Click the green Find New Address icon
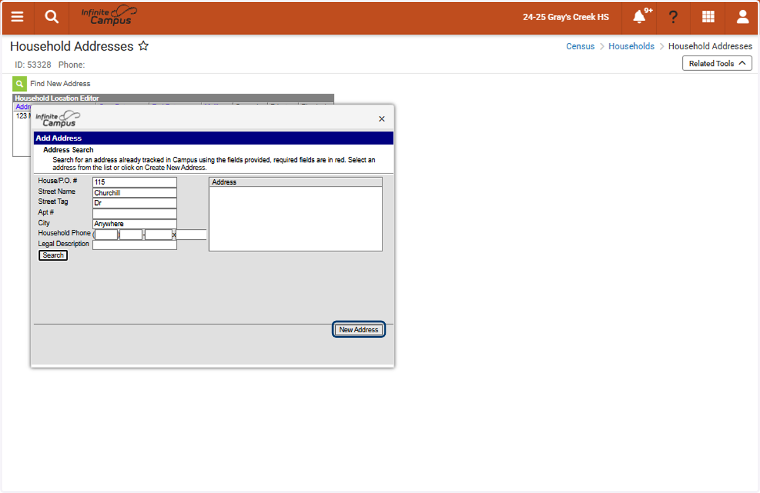Viewport: 760px width, 493px height. pyautogui.click(x=20, y=84)
